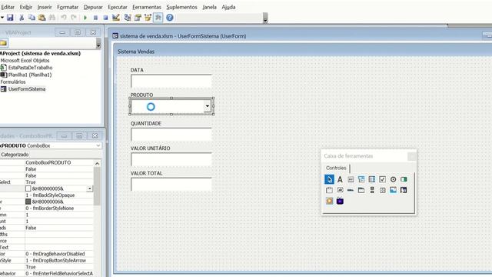Click Properties list scrollbar up arrow
Screen dimensions: 492x277
(x=97, y=163)
